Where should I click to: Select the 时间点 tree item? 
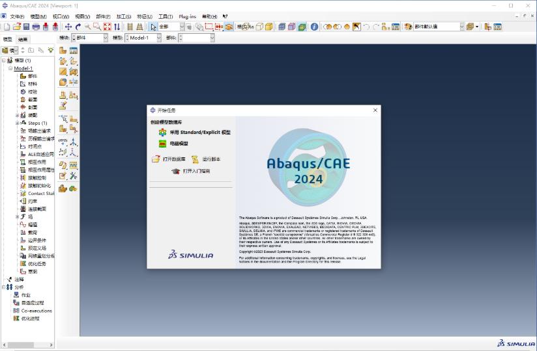35,146
